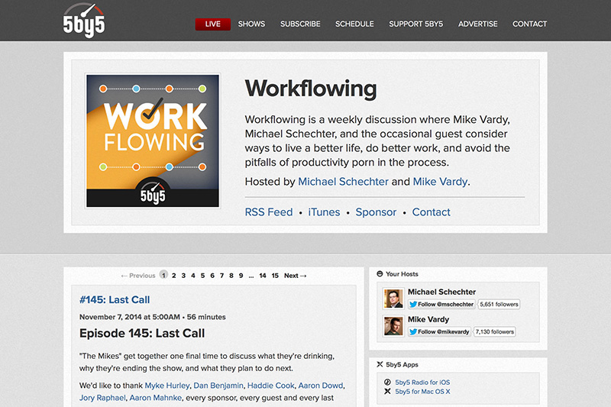Open the 5by5 Radio for iOS link

click(422, 382)
